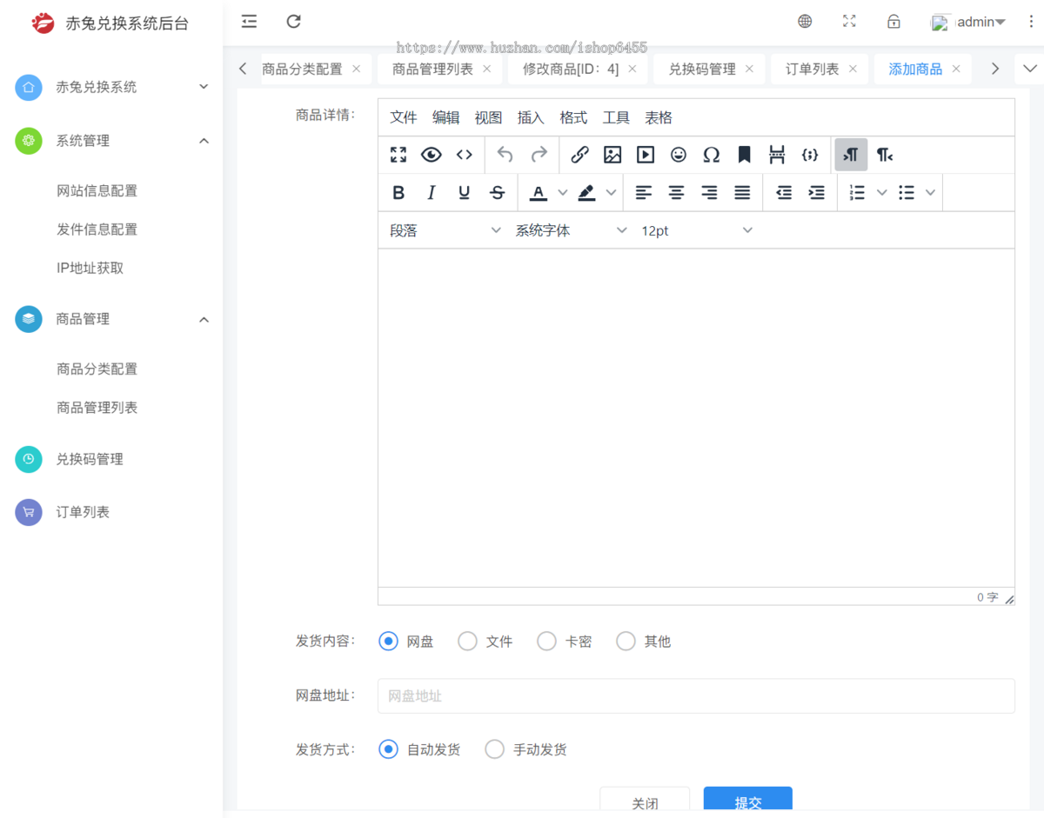Center align text

pos(676,193)
